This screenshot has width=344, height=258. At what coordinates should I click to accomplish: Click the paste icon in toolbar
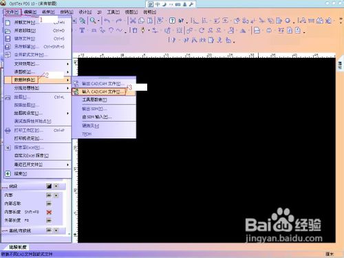[150, 21]
